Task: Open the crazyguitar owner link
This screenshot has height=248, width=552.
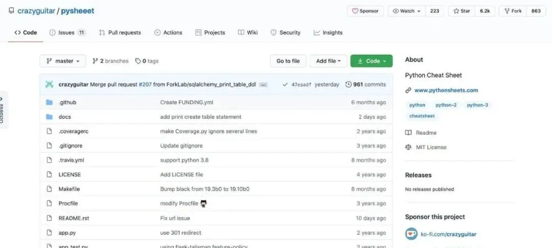Action: [x=36, y=11]
